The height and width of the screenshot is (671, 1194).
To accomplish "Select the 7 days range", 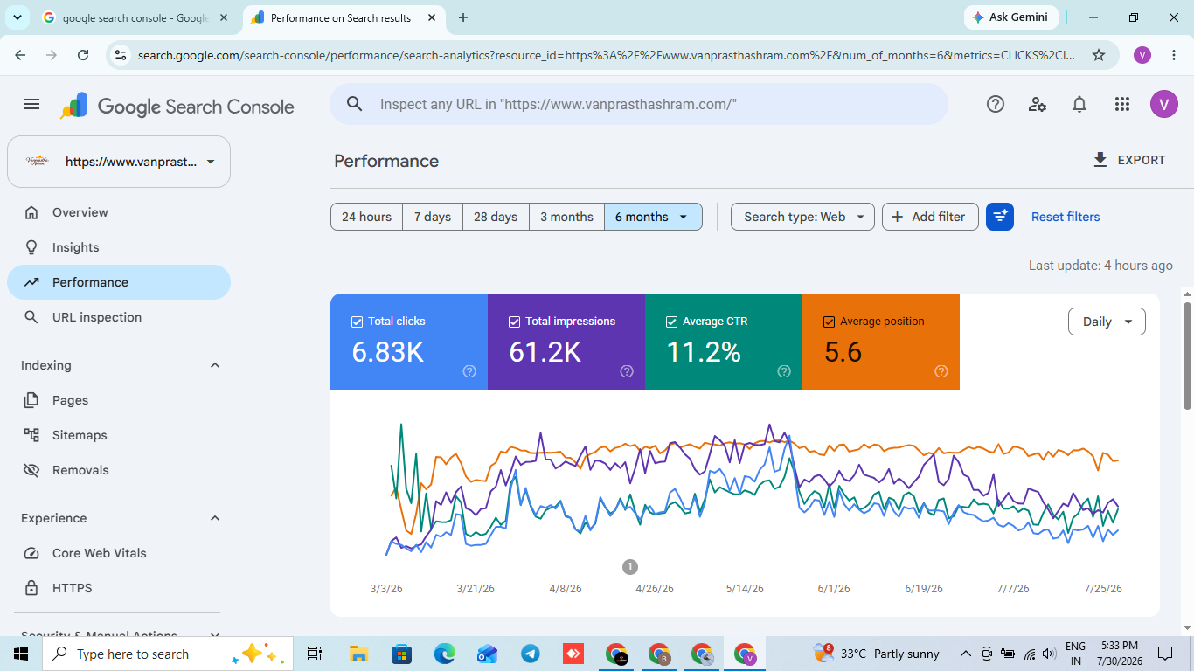I will (433, 217).
